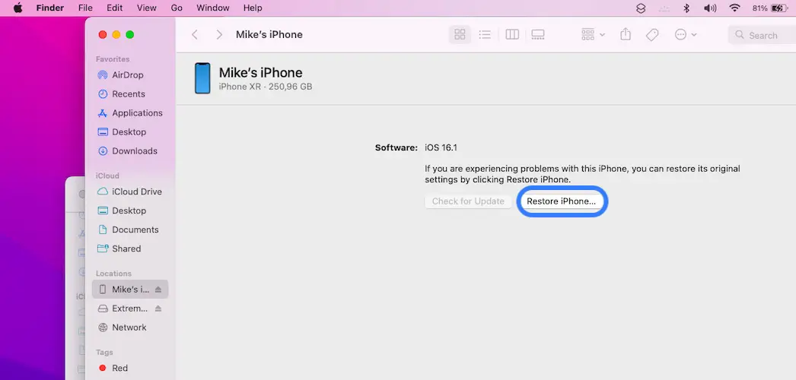
Task: Open the Edit Tags icon
Action: [652, 35]
